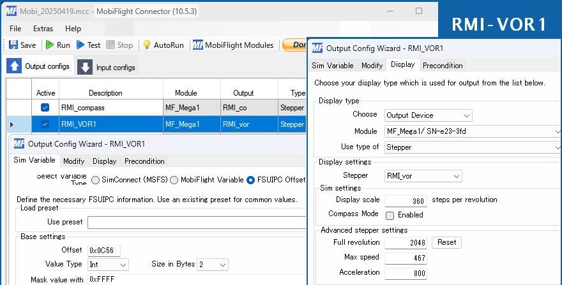The image size is (562, 285).
Task: Select the RMI_VOR1 description cell
Action: 111,124
